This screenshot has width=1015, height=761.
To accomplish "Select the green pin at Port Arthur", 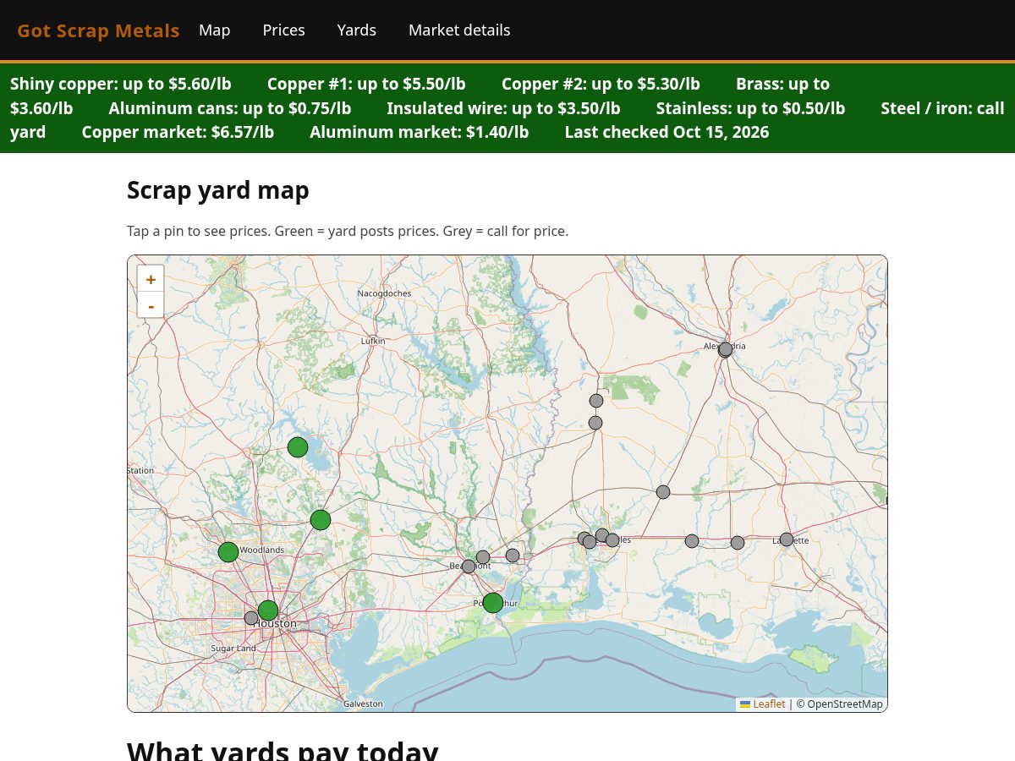I will (493, 603).
